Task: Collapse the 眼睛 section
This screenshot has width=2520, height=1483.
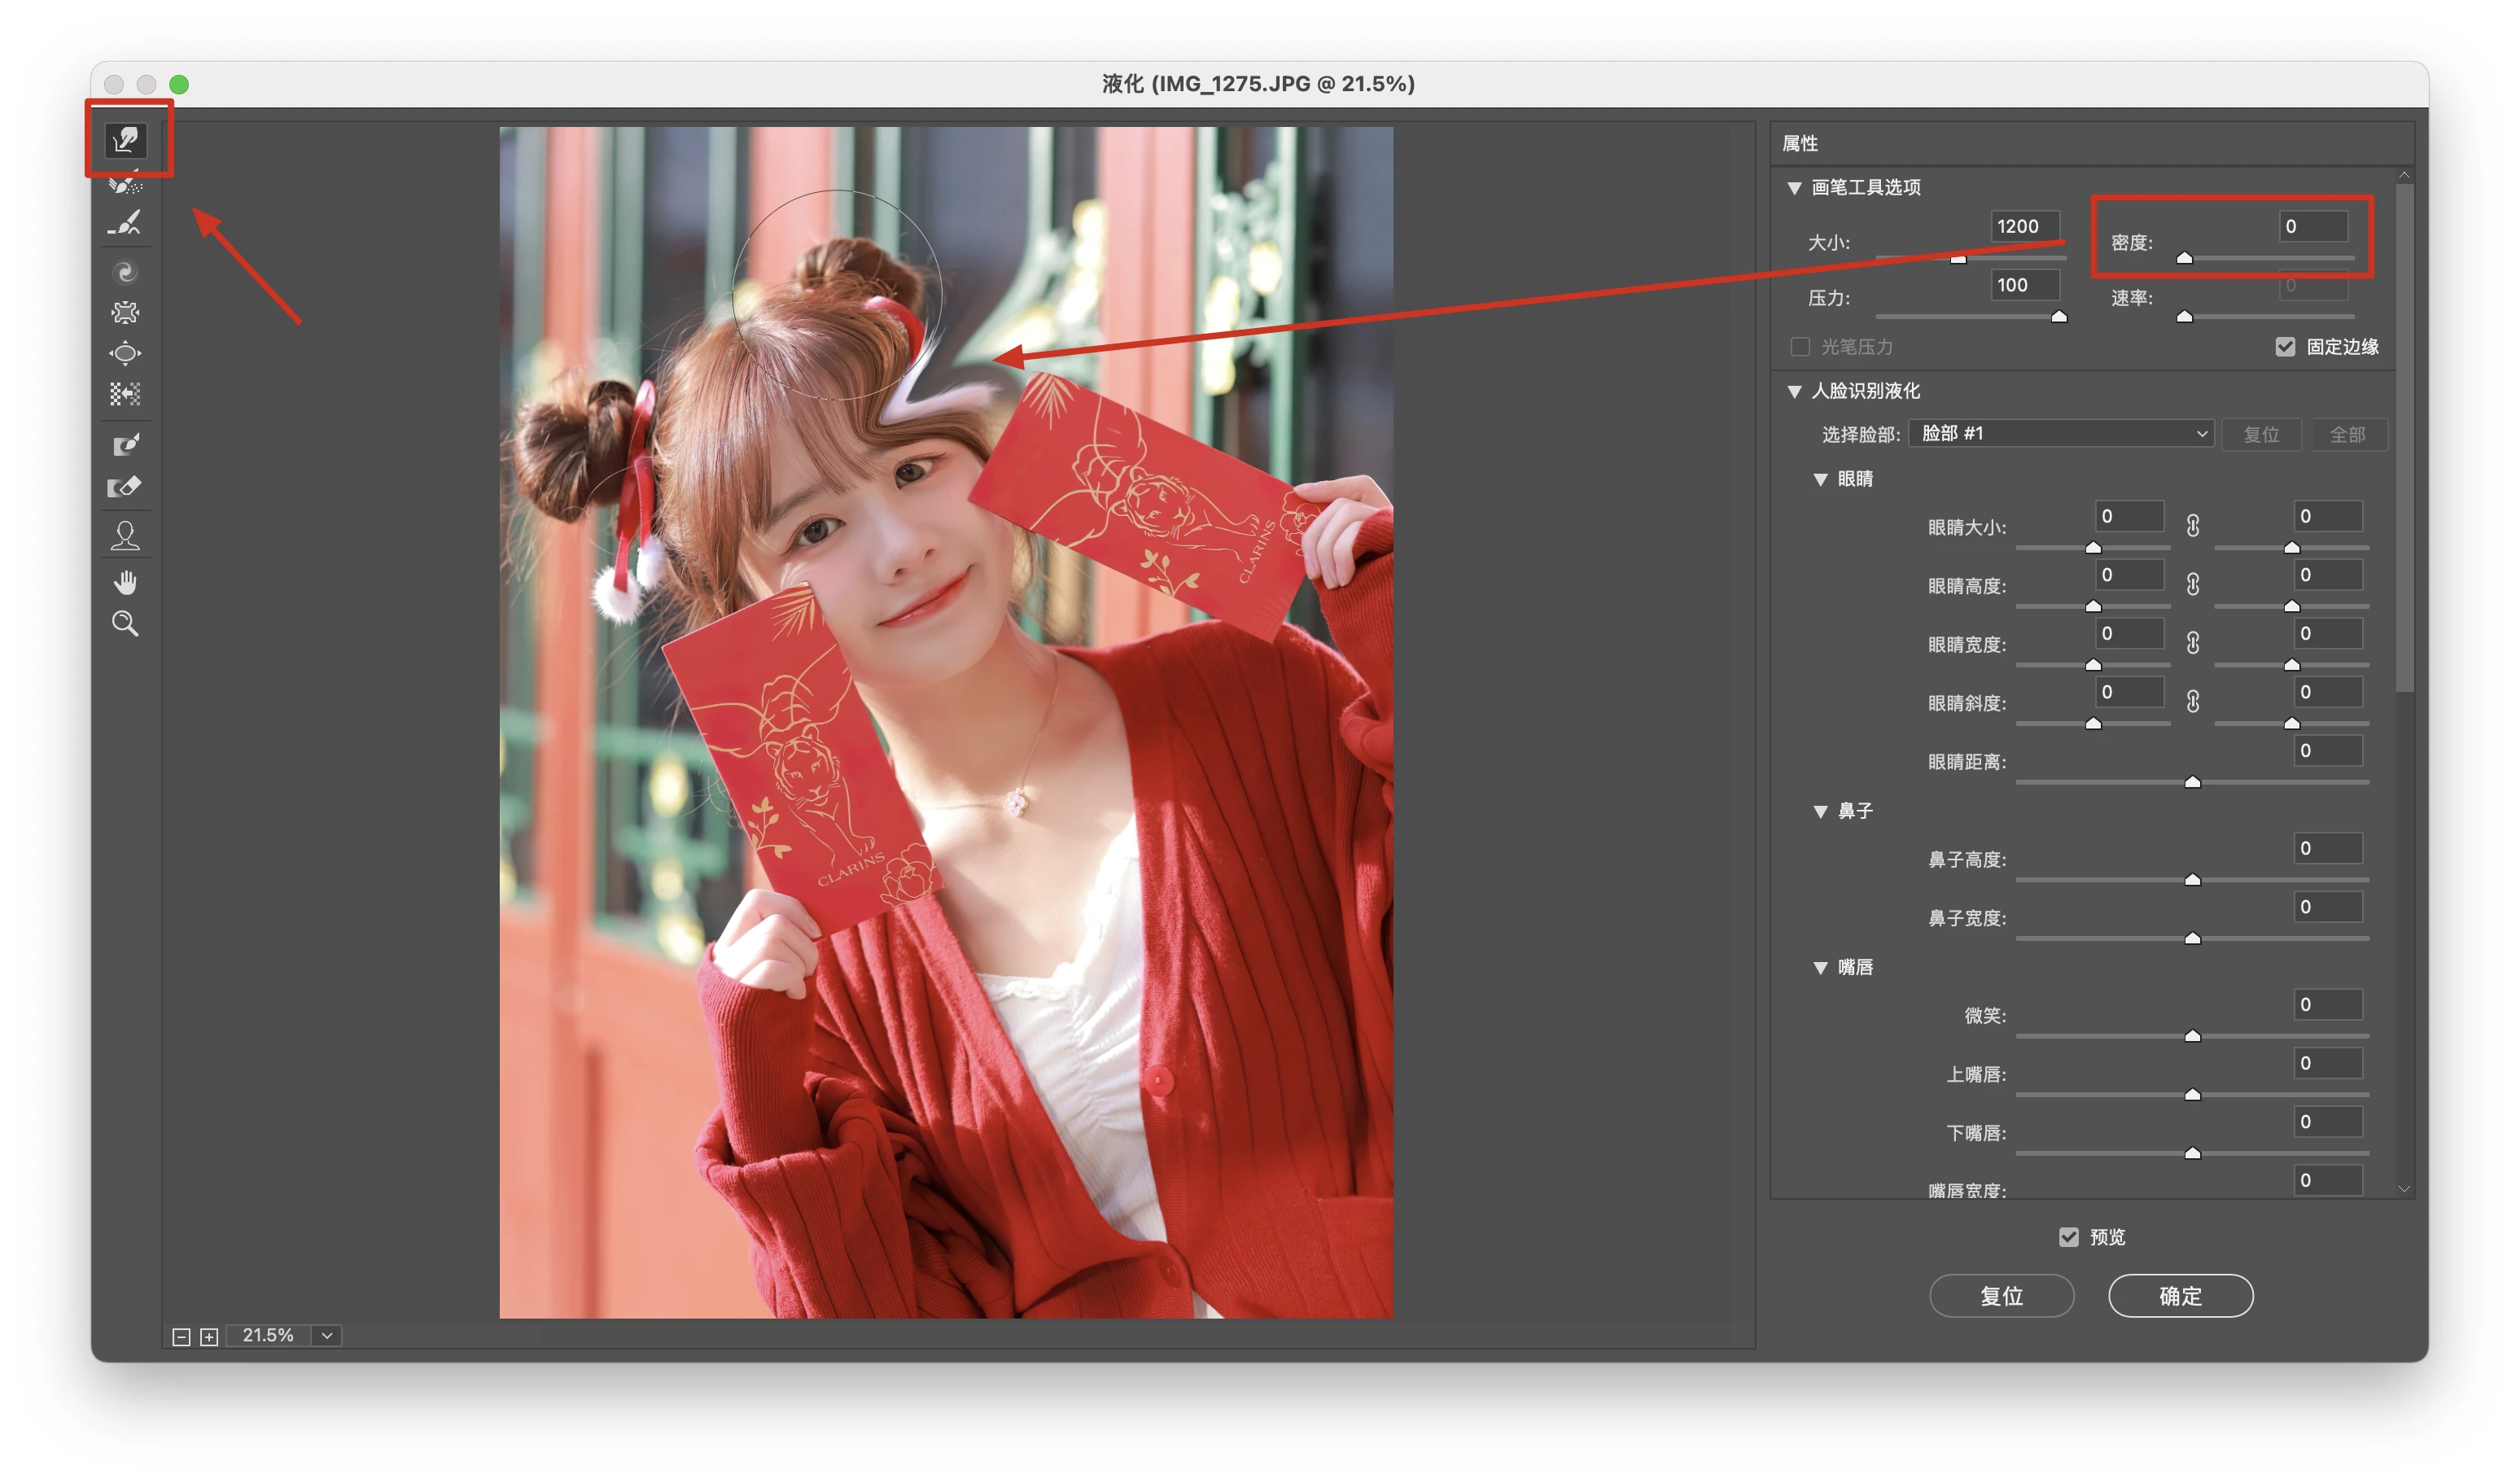Action: coord(1820,480)
